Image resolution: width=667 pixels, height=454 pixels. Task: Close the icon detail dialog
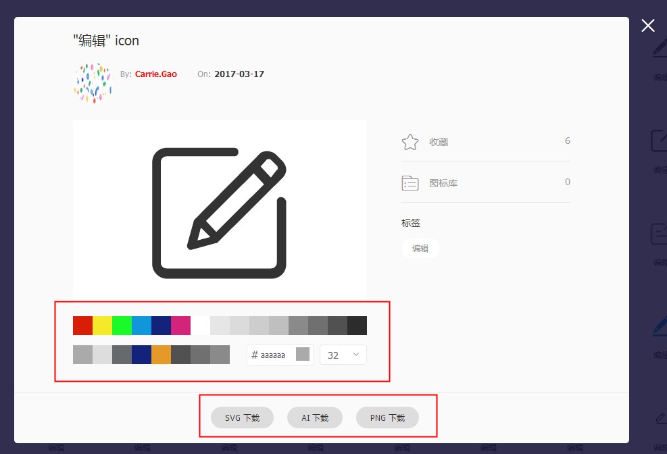[x=647, y=26]
